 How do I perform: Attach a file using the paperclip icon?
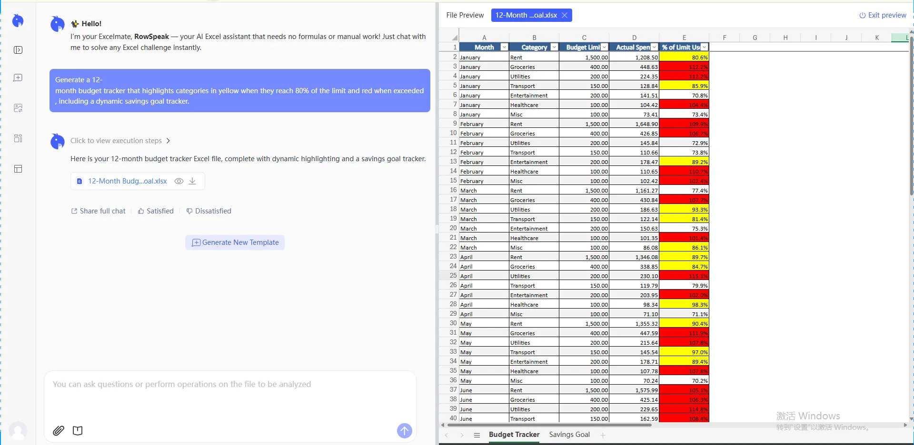pos(58,431)
